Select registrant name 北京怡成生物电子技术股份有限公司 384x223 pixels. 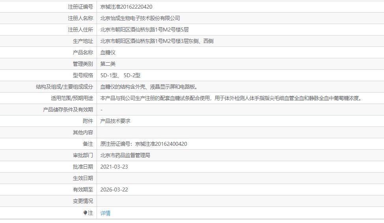[140, 19]
